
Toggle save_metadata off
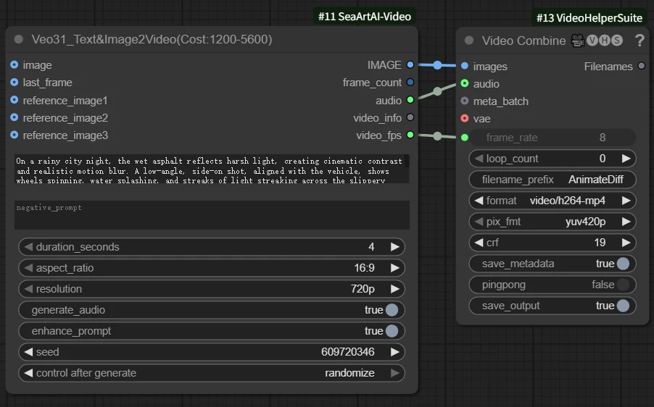click(623, 264)
